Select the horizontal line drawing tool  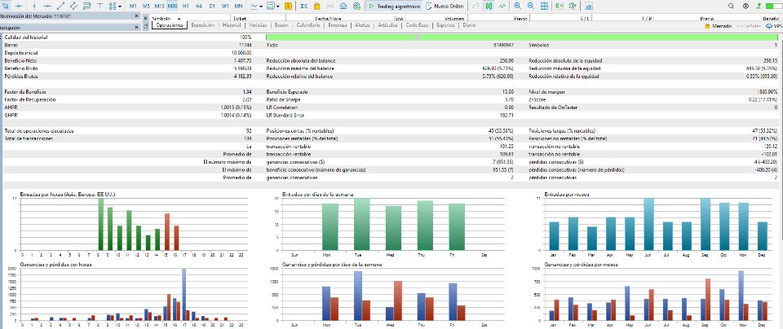point(47,6)
